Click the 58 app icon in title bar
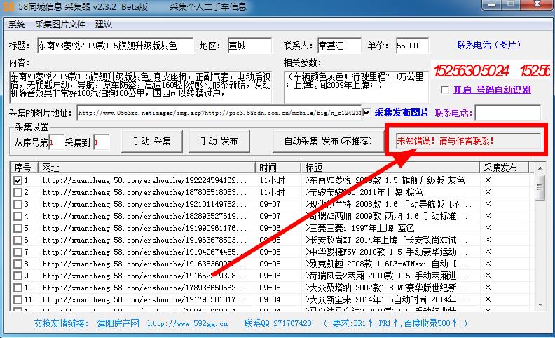The image size is (555, 338). 8,7
